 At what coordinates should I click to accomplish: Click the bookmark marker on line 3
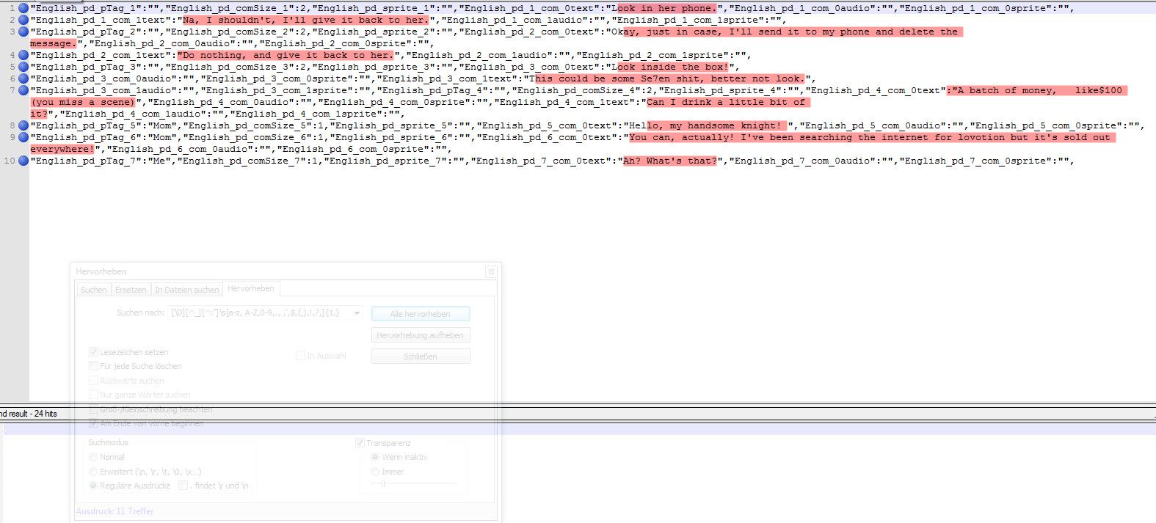[x=23, y=32]
